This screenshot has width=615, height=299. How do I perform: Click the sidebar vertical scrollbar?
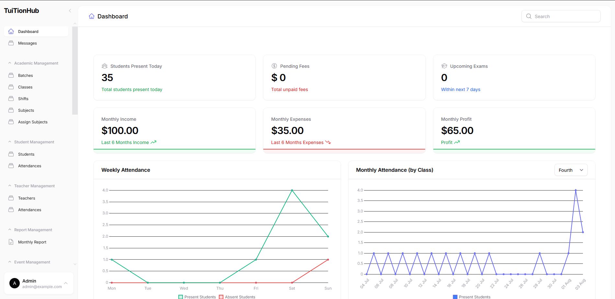pyautogui.click(x=75, y=71)
